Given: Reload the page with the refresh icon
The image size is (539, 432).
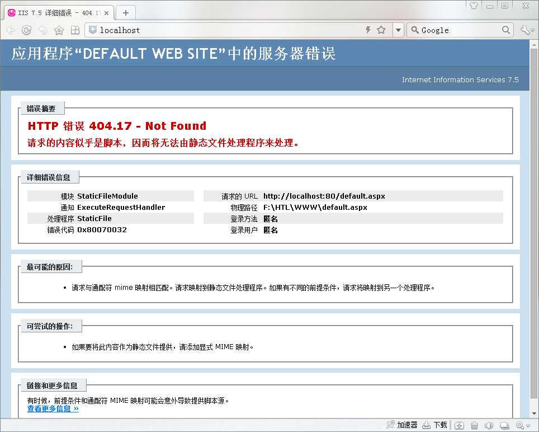Looking at the screenshot, I should click(26, 30).
